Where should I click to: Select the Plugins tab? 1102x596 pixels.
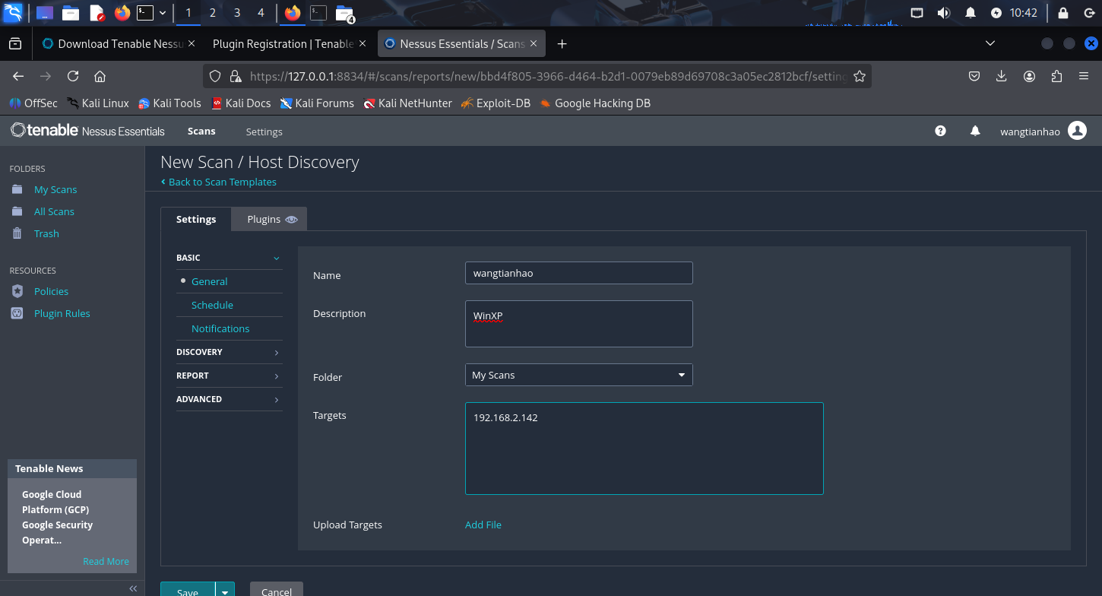pos(270,219)
